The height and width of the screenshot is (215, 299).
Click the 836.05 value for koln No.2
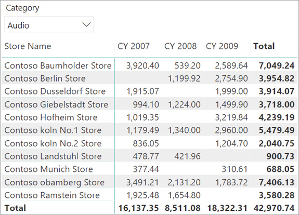pyautogui.click(x=146, y=143)
